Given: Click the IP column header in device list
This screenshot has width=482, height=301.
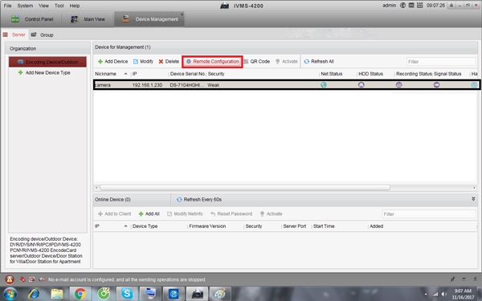Looking at the screenshot, I should (134, 74).
